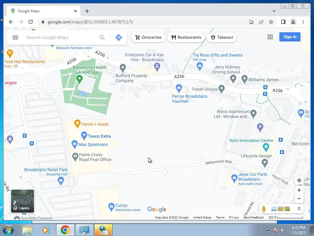Open the Chrome profile avatar

(293, 22)
